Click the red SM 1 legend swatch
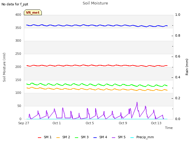The image size is (191, 143). (39, 138)
